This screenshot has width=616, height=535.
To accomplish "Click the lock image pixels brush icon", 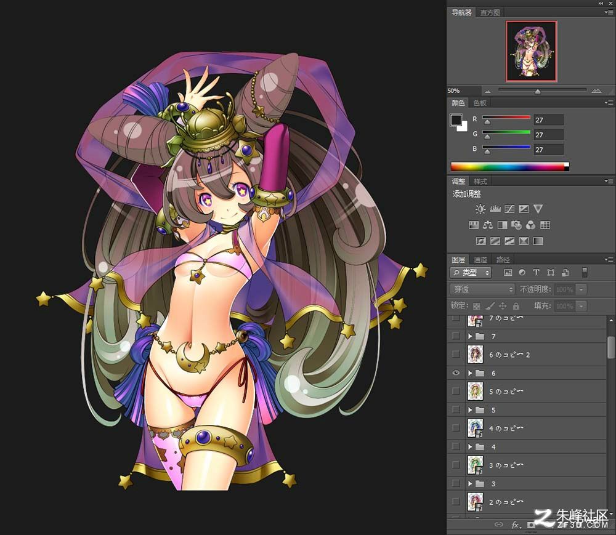I will tap(490, 306).
